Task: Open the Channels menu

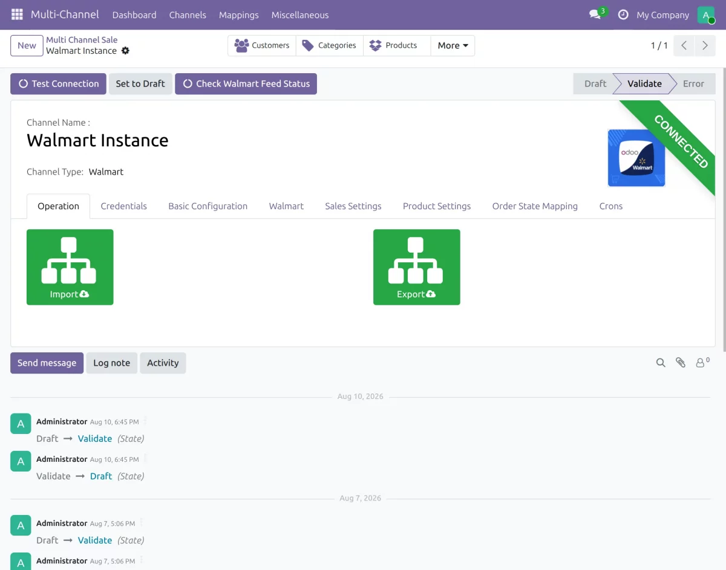Action: [188, 15]
